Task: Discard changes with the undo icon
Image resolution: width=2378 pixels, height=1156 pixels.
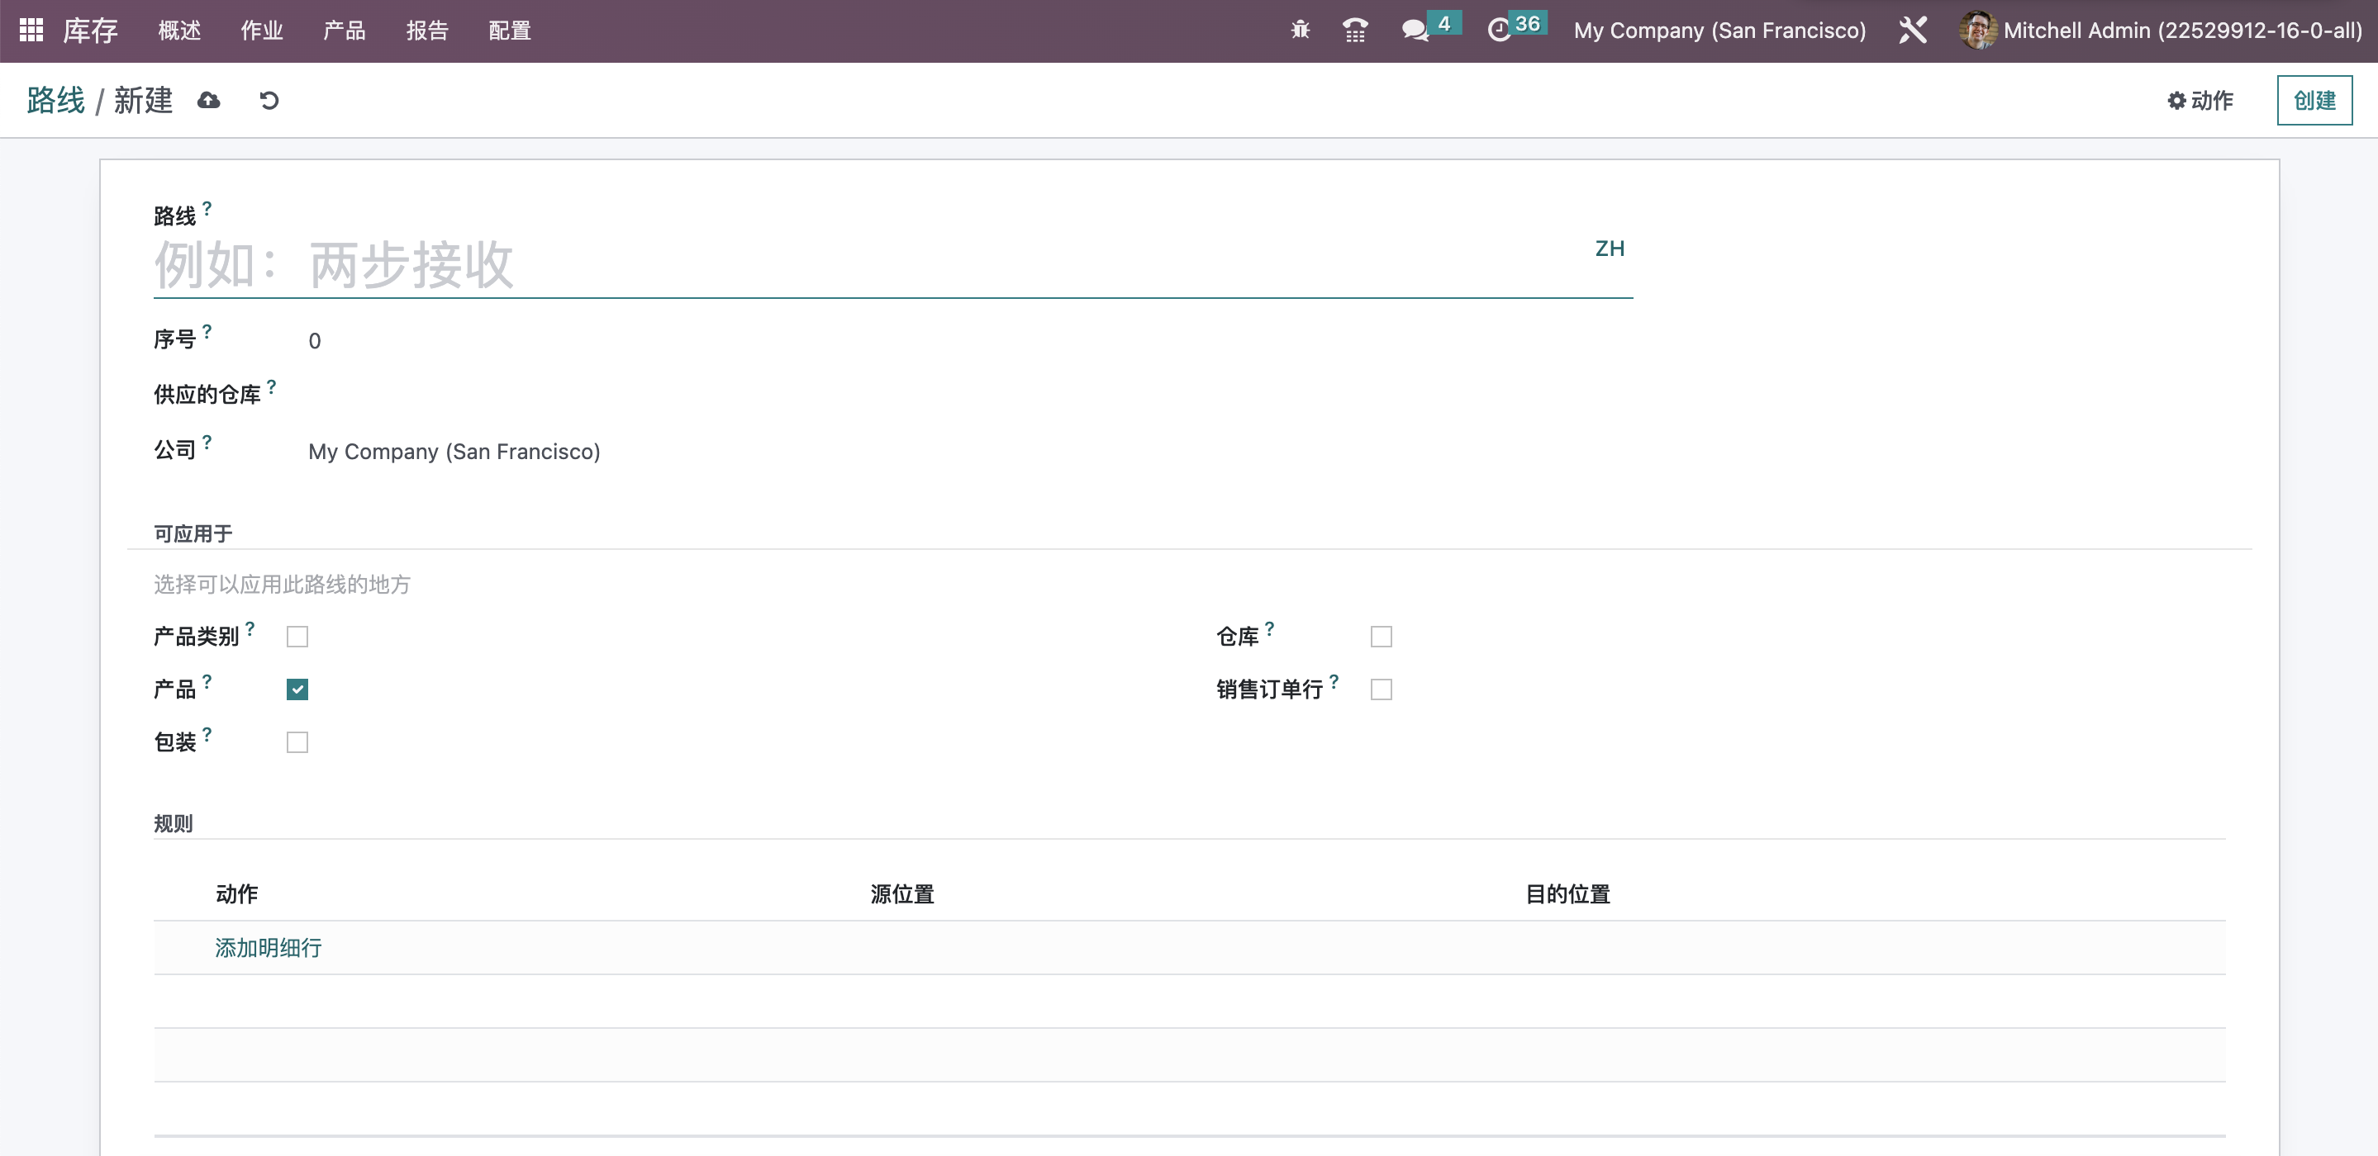Action: 269,100
